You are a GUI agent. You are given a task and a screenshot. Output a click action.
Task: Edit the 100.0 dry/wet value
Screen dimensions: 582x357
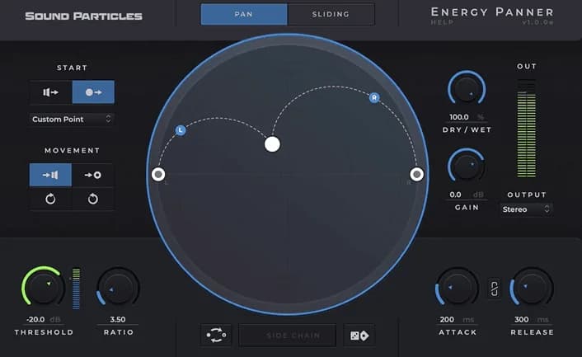tap(459, 117)
